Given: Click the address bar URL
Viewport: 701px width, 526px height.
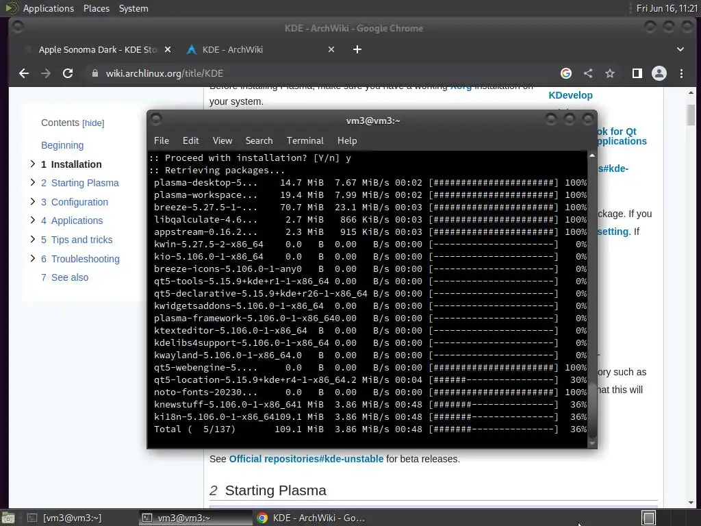Looking at the screenshot, I should (x=164, y=73).
